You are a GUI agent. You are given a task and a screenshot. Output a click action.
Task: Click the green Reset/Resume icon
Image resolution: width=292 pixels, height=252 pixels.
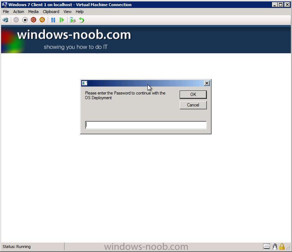(x=62, y=20)
